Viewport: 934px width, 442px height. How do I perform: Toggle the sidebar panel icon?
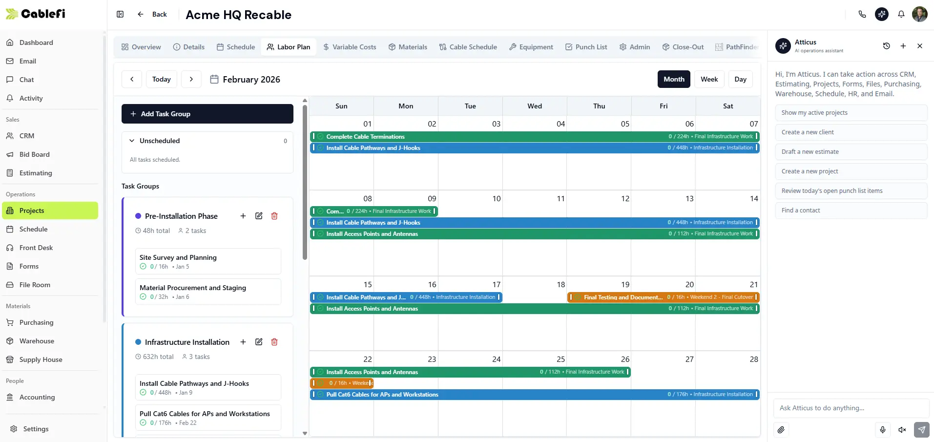click(120, 14)
